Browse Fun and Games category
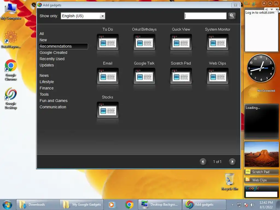 [54, 101]
